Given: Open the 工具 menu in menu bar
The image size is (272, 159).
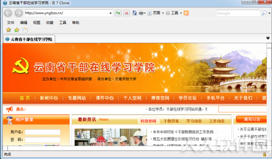Looking at the screenshot, I should click(62, 22).
